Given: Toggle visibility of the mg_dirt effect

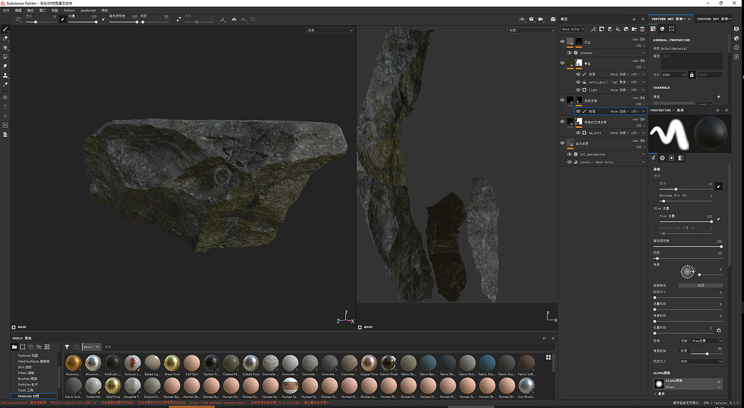Looking at the screenshot, I should 578,133.
